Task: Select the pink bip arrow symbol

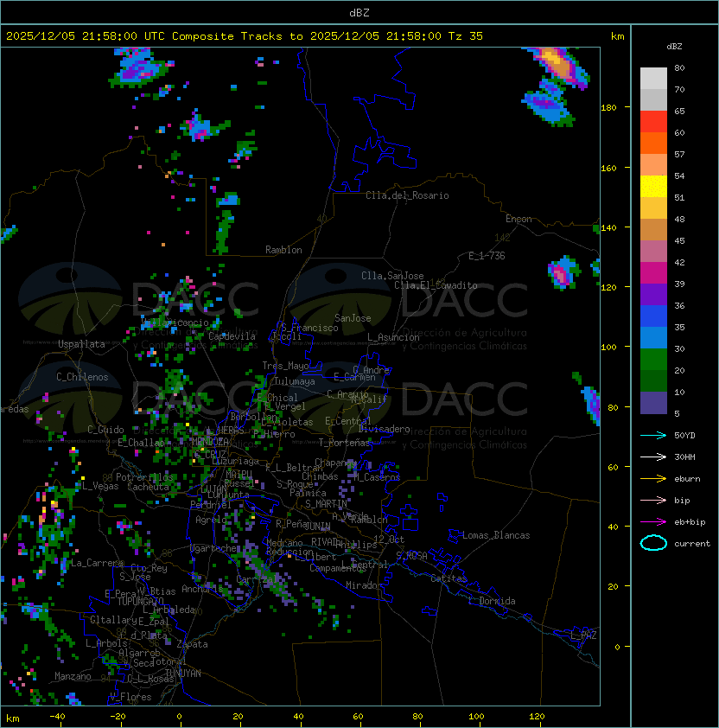Action: point(653,500)
